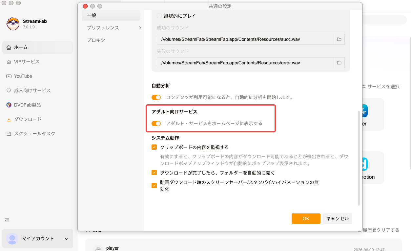
Task: Click the OK button
Action: pos(306,219)
